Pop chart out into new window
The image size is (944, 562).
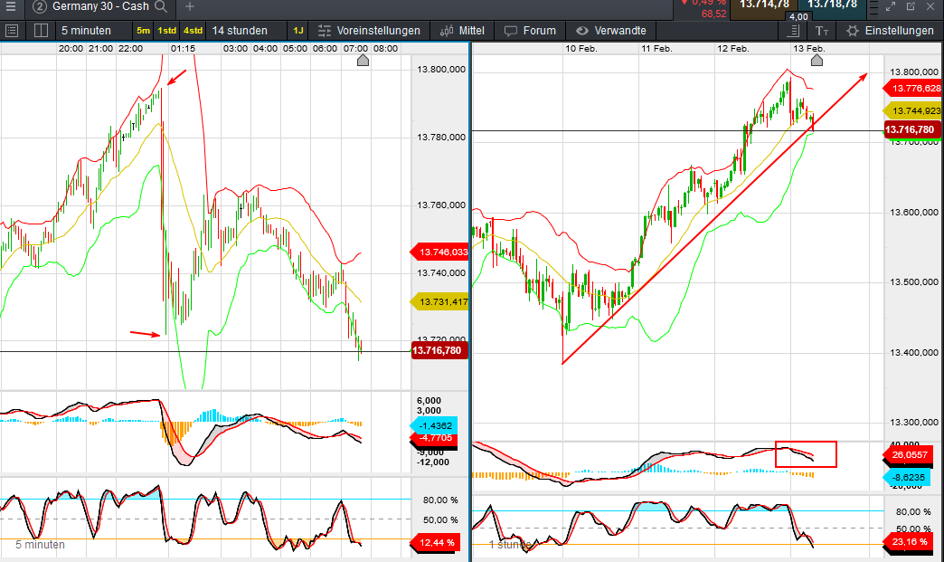tap(911, 6)
